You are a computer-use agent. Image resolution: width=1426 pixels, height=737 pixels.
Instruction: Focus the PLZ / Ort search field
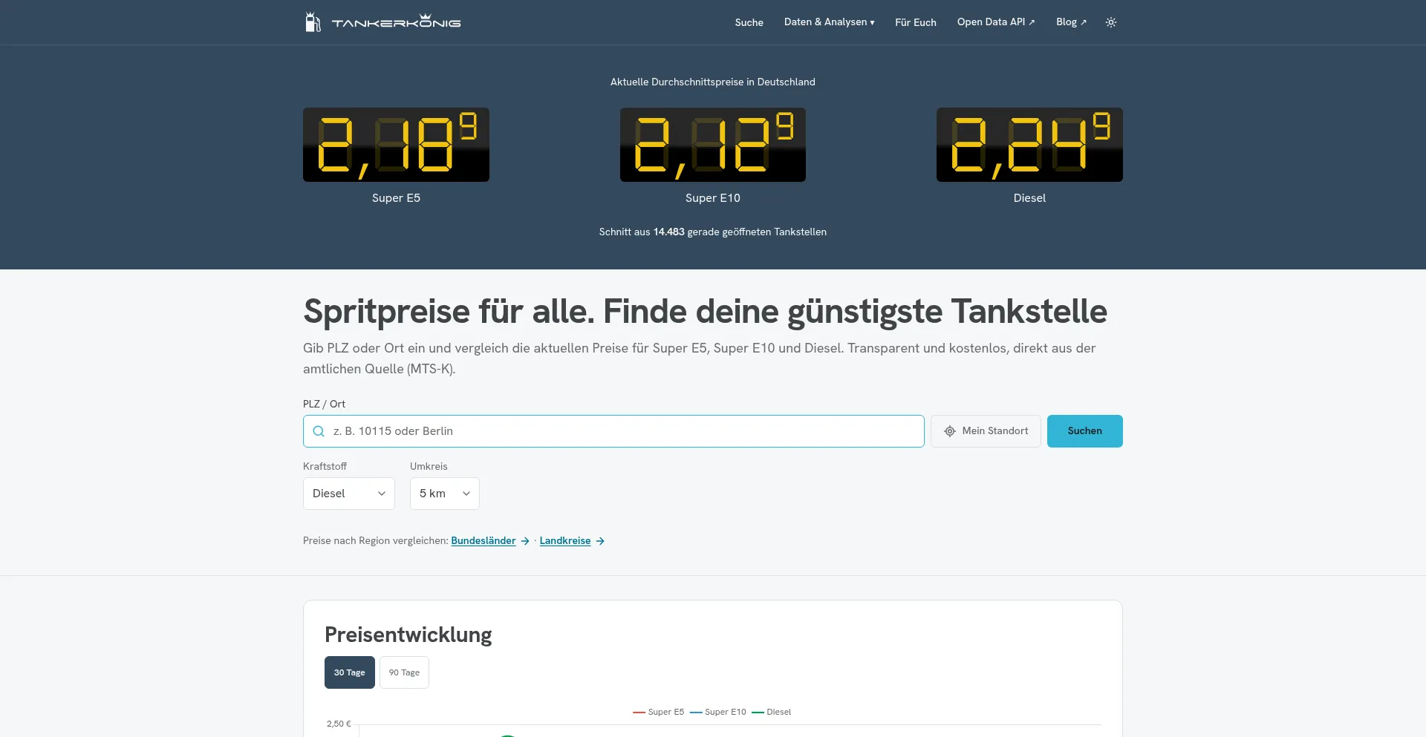pyautogui.click(x=613, y=431)
